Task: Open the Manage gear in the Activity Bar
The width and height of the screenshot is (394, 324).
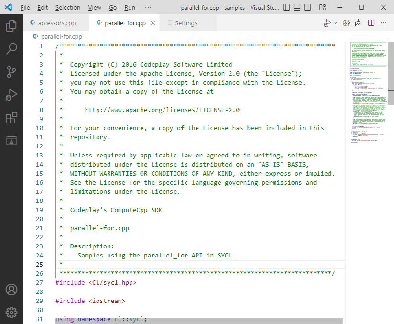Action: (11, 312)
